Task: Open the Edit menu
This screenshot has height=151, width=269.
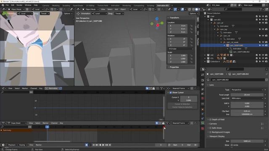Action: pos(13,5)
